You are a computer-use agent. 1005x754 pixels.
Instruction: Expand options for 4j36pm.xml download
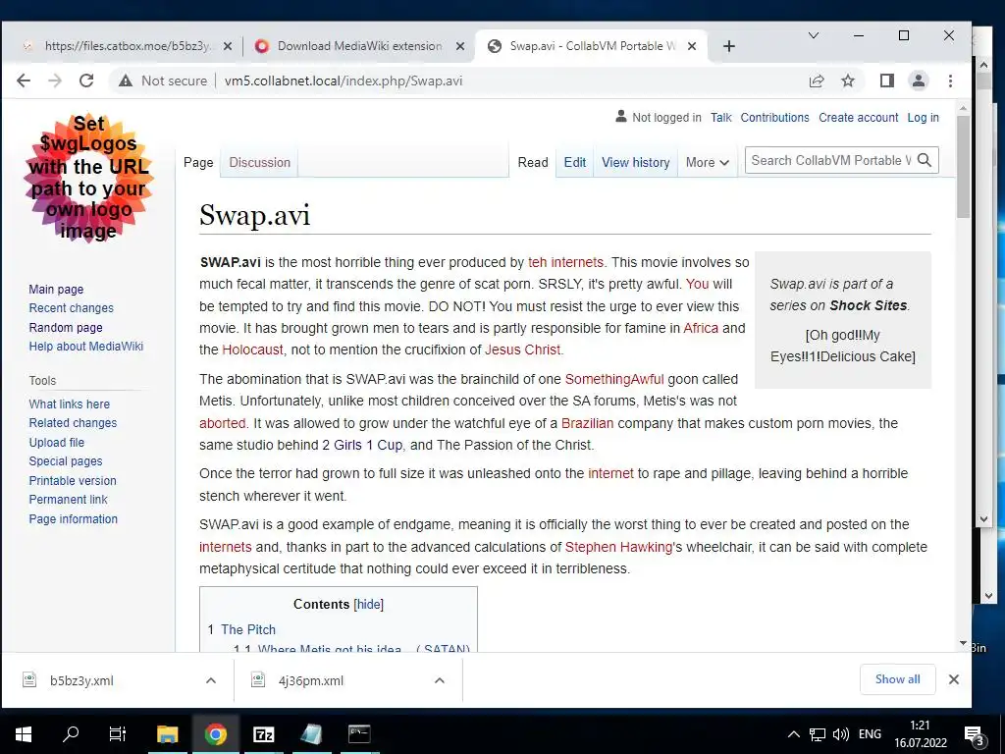[x=440, y=680]
